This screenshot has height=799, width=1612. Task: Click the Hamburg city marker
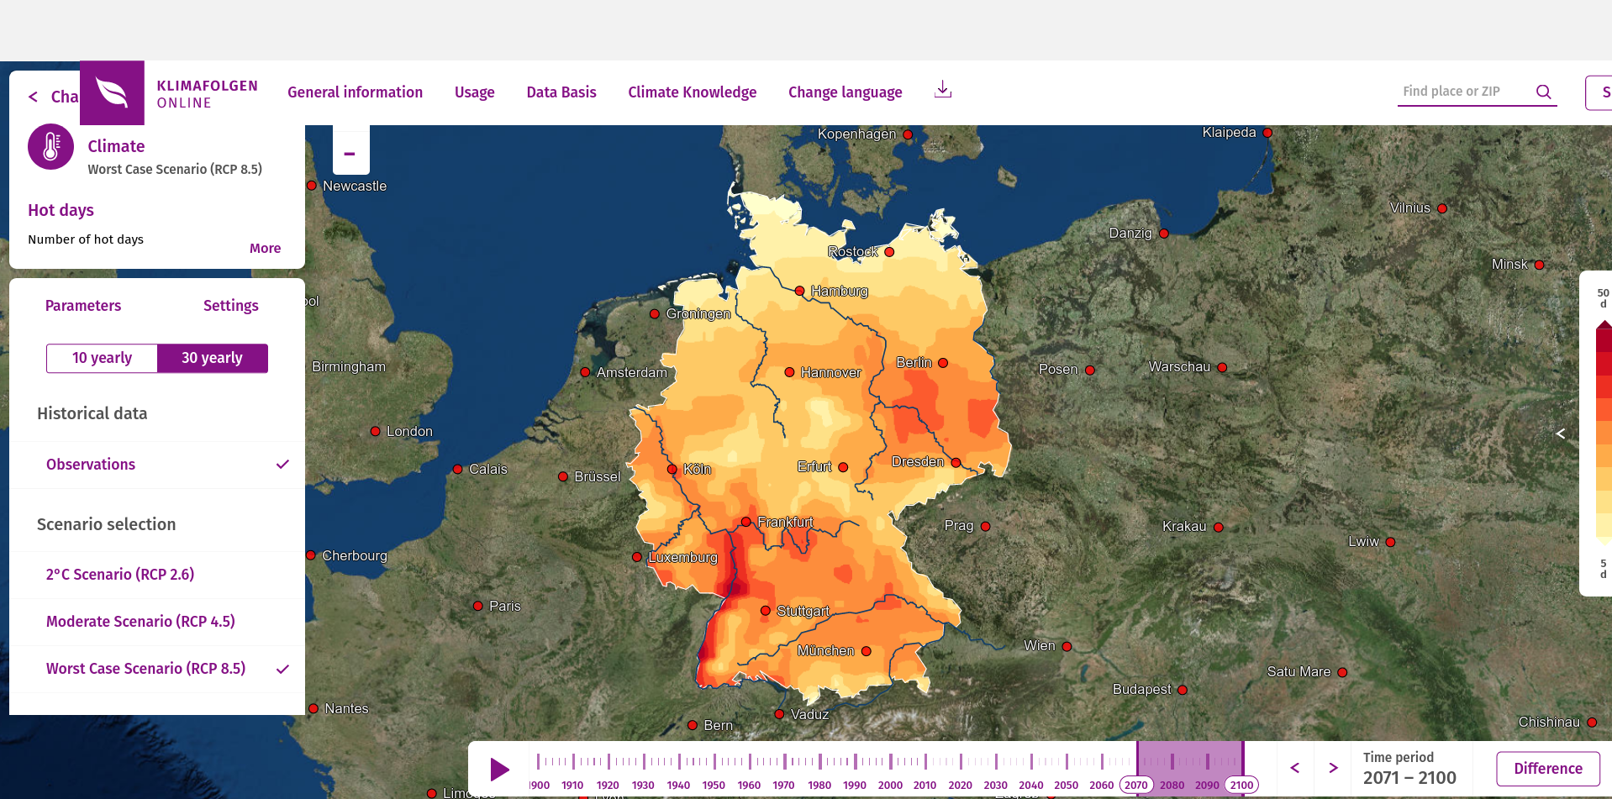click(x=799, y=291)
